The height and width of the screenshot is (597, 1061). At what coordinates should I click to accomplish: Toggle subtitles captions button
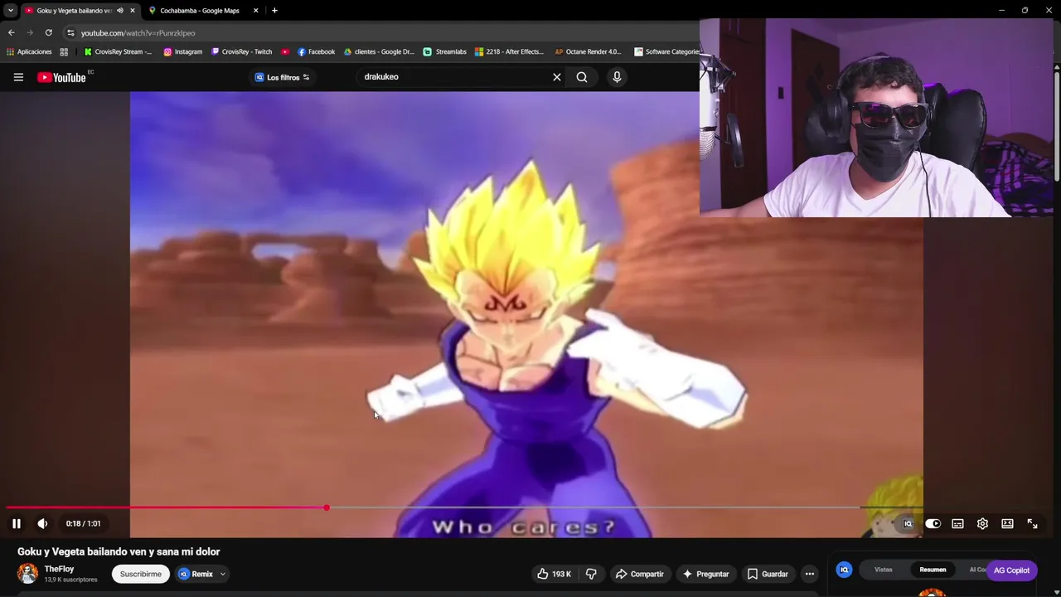click(957, 523)
